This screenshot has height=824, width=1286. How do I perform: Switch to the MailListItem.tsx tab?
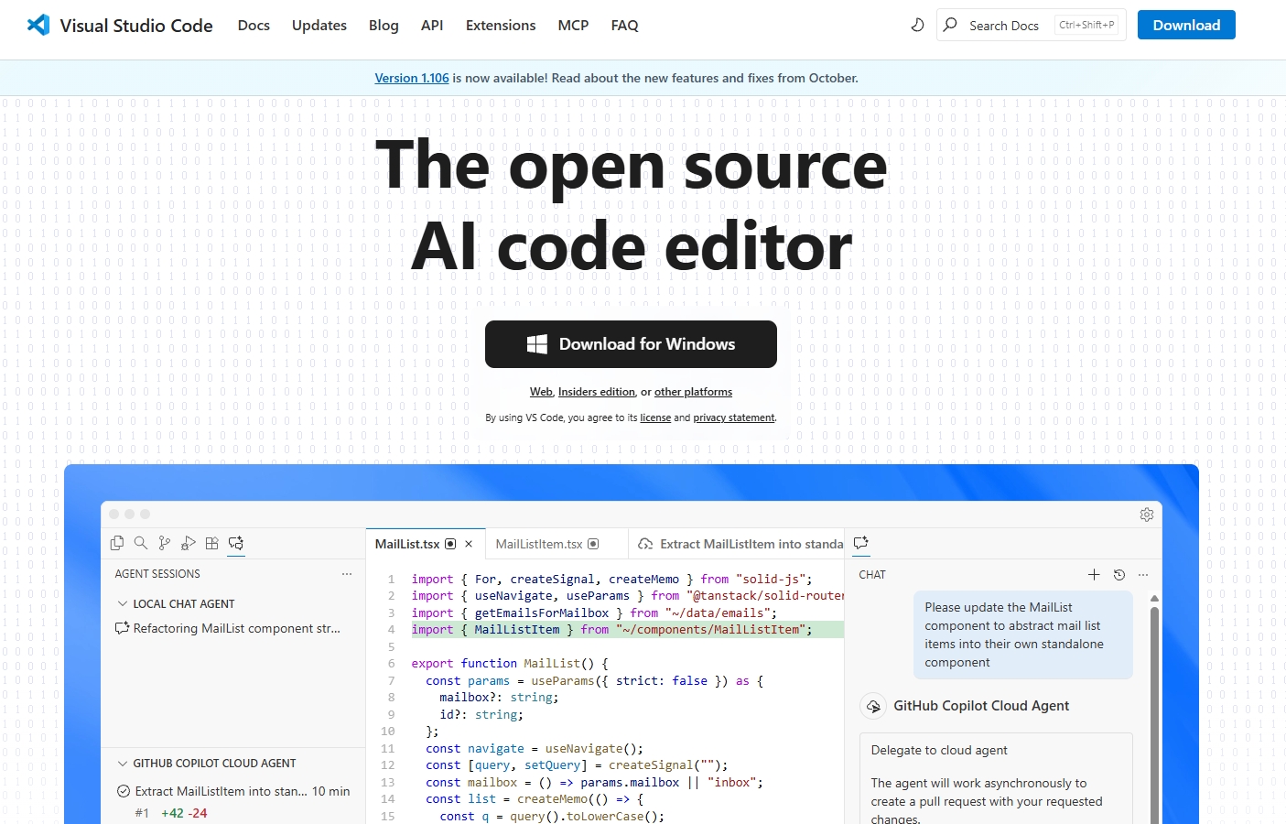(539, 544)
